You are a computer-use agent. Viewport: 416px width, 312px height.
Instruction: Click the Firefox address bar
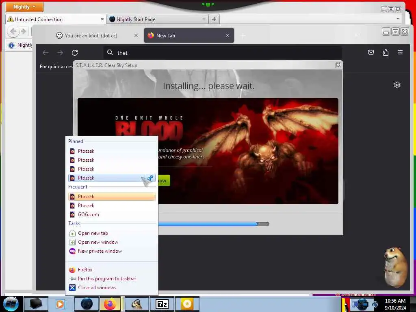point(222,53)
